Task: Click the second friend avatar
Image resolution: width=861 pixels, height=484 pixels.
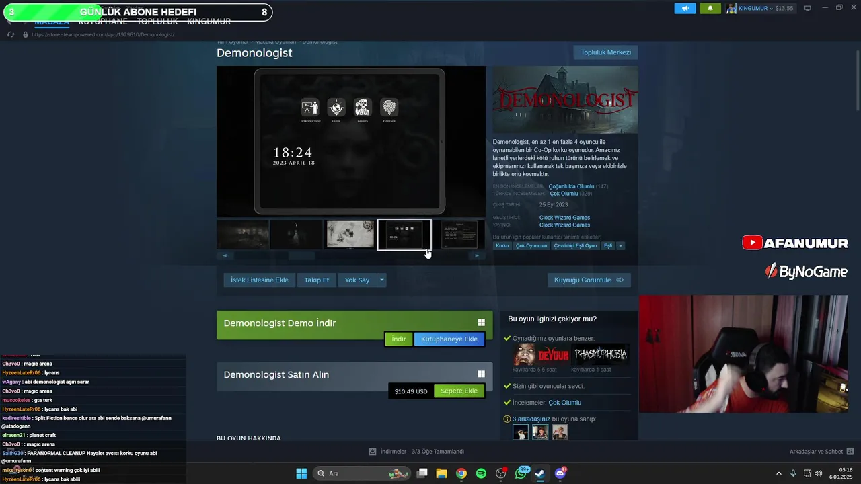Action: [540, 432]
